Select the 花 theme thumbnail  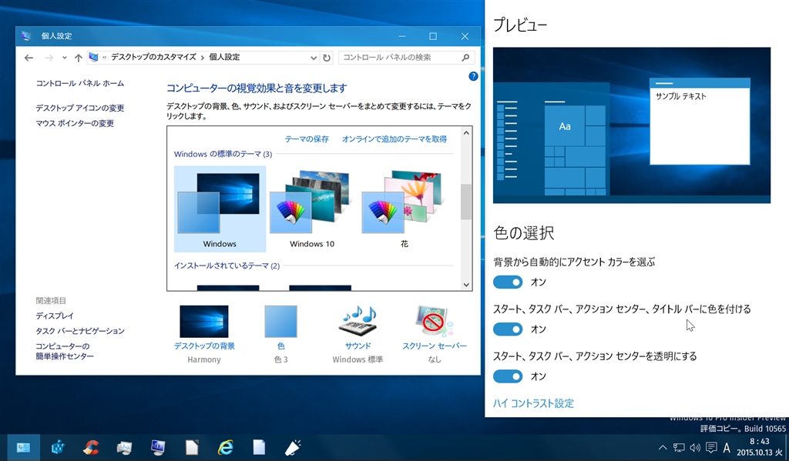pos(404,209)
